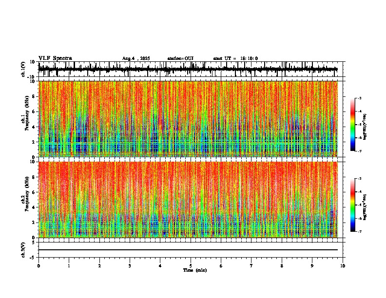Click time axis tick label "4"
The image size is (386, 298).
point(160,266)
